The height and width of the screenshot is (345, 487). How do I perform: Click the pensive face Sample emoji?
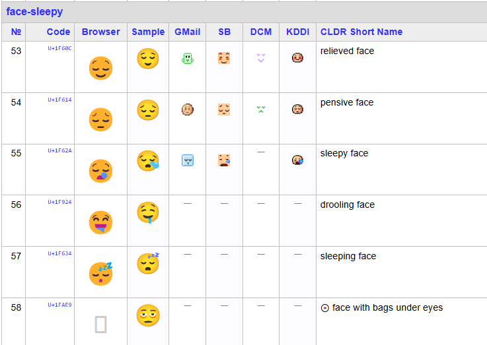click(x=148, y=110)
